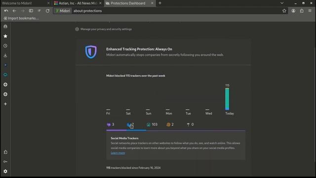Viewport: 316px width, 178px height.
Task: Open the sidebar key passwords icon
Action: 5,162
